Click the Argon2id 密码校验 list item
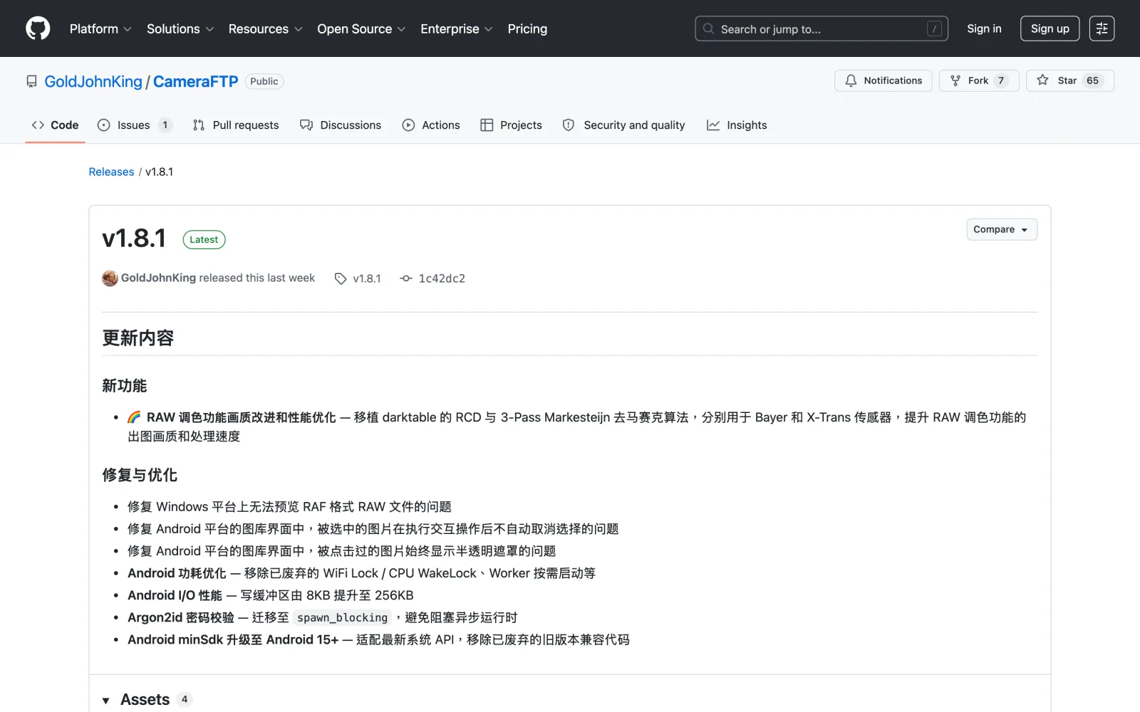Screen dimensions: 1140x712 322,617
